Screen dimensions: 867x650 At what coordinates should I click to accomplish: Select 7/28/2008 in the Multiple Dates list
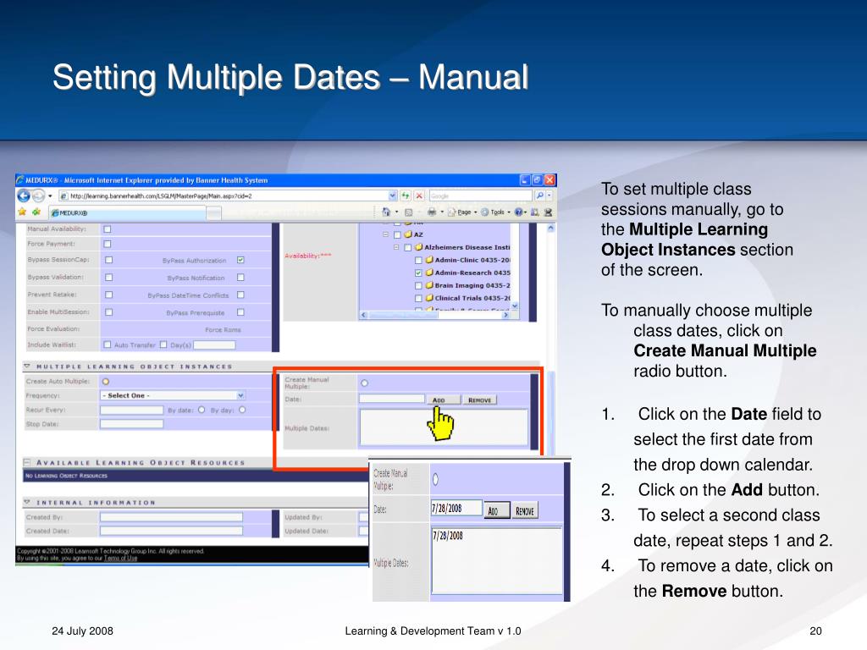[x=448, y=536]
